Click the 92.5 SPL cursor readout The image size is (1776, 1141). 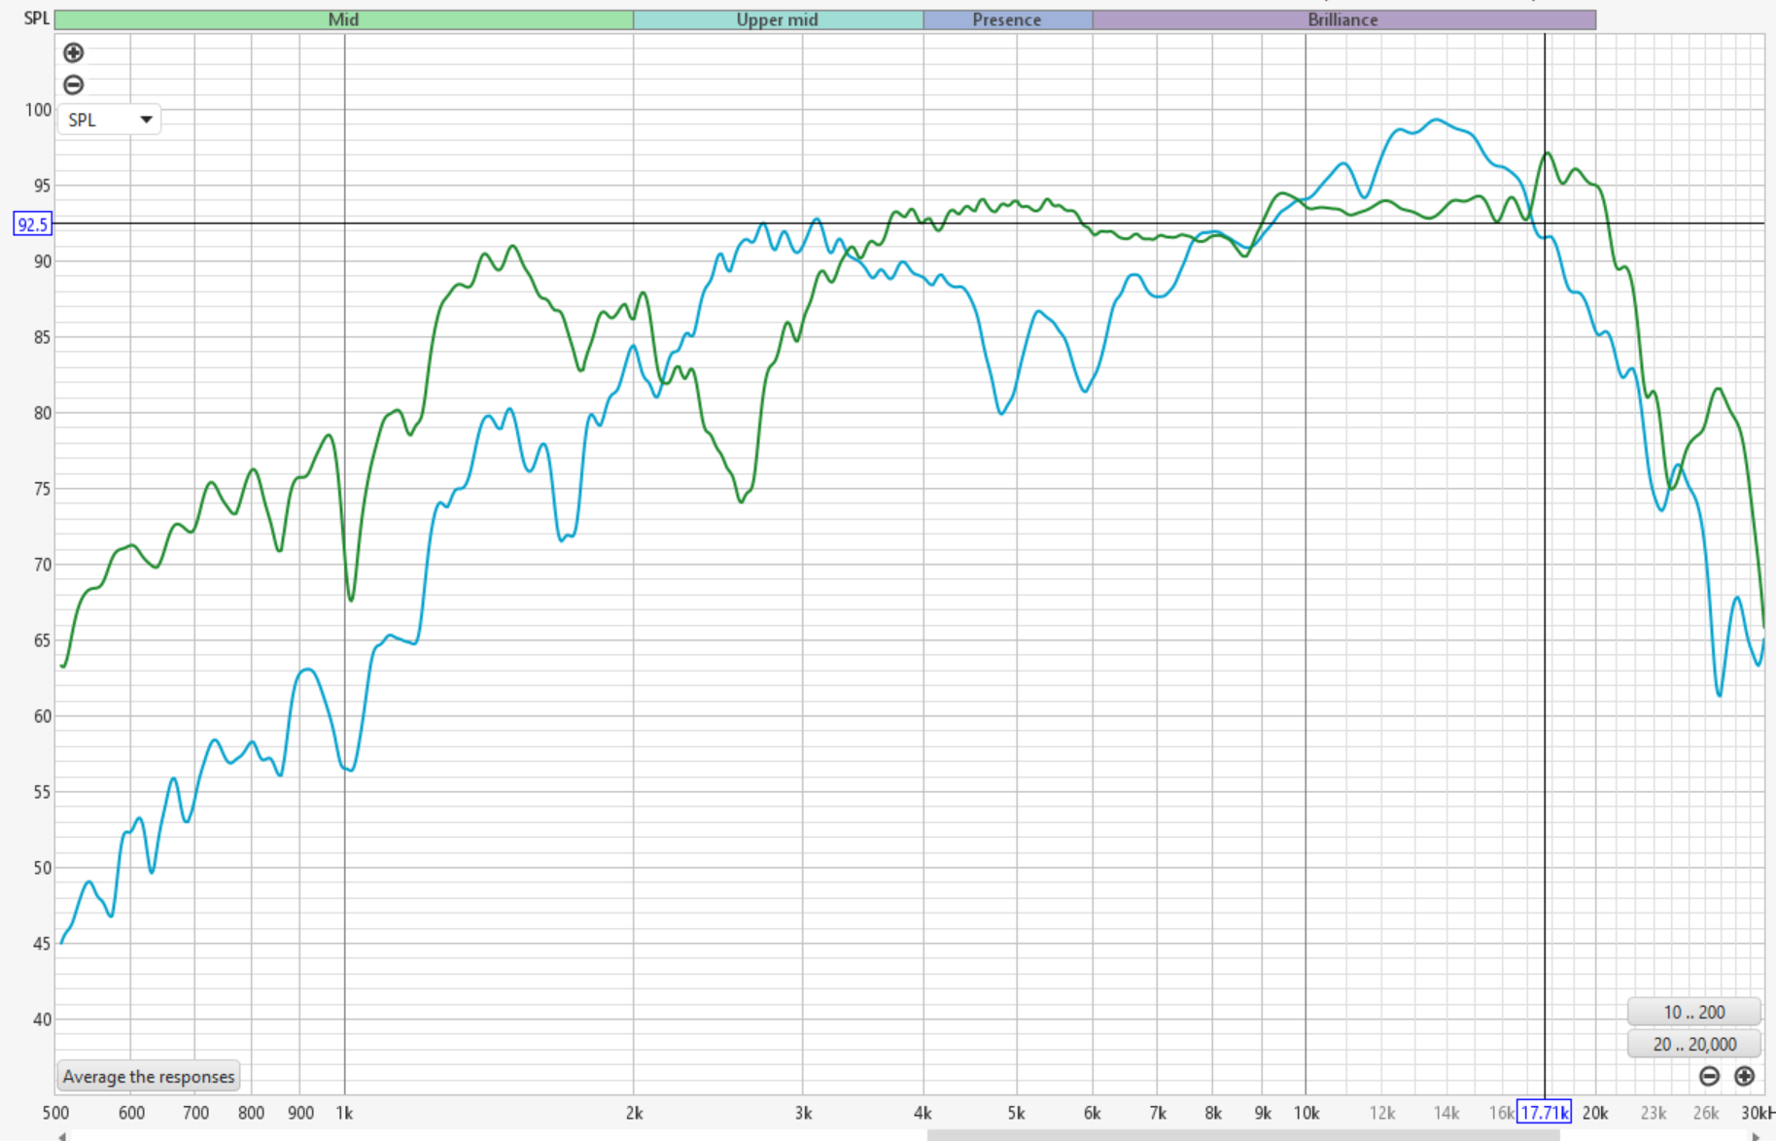32,225
